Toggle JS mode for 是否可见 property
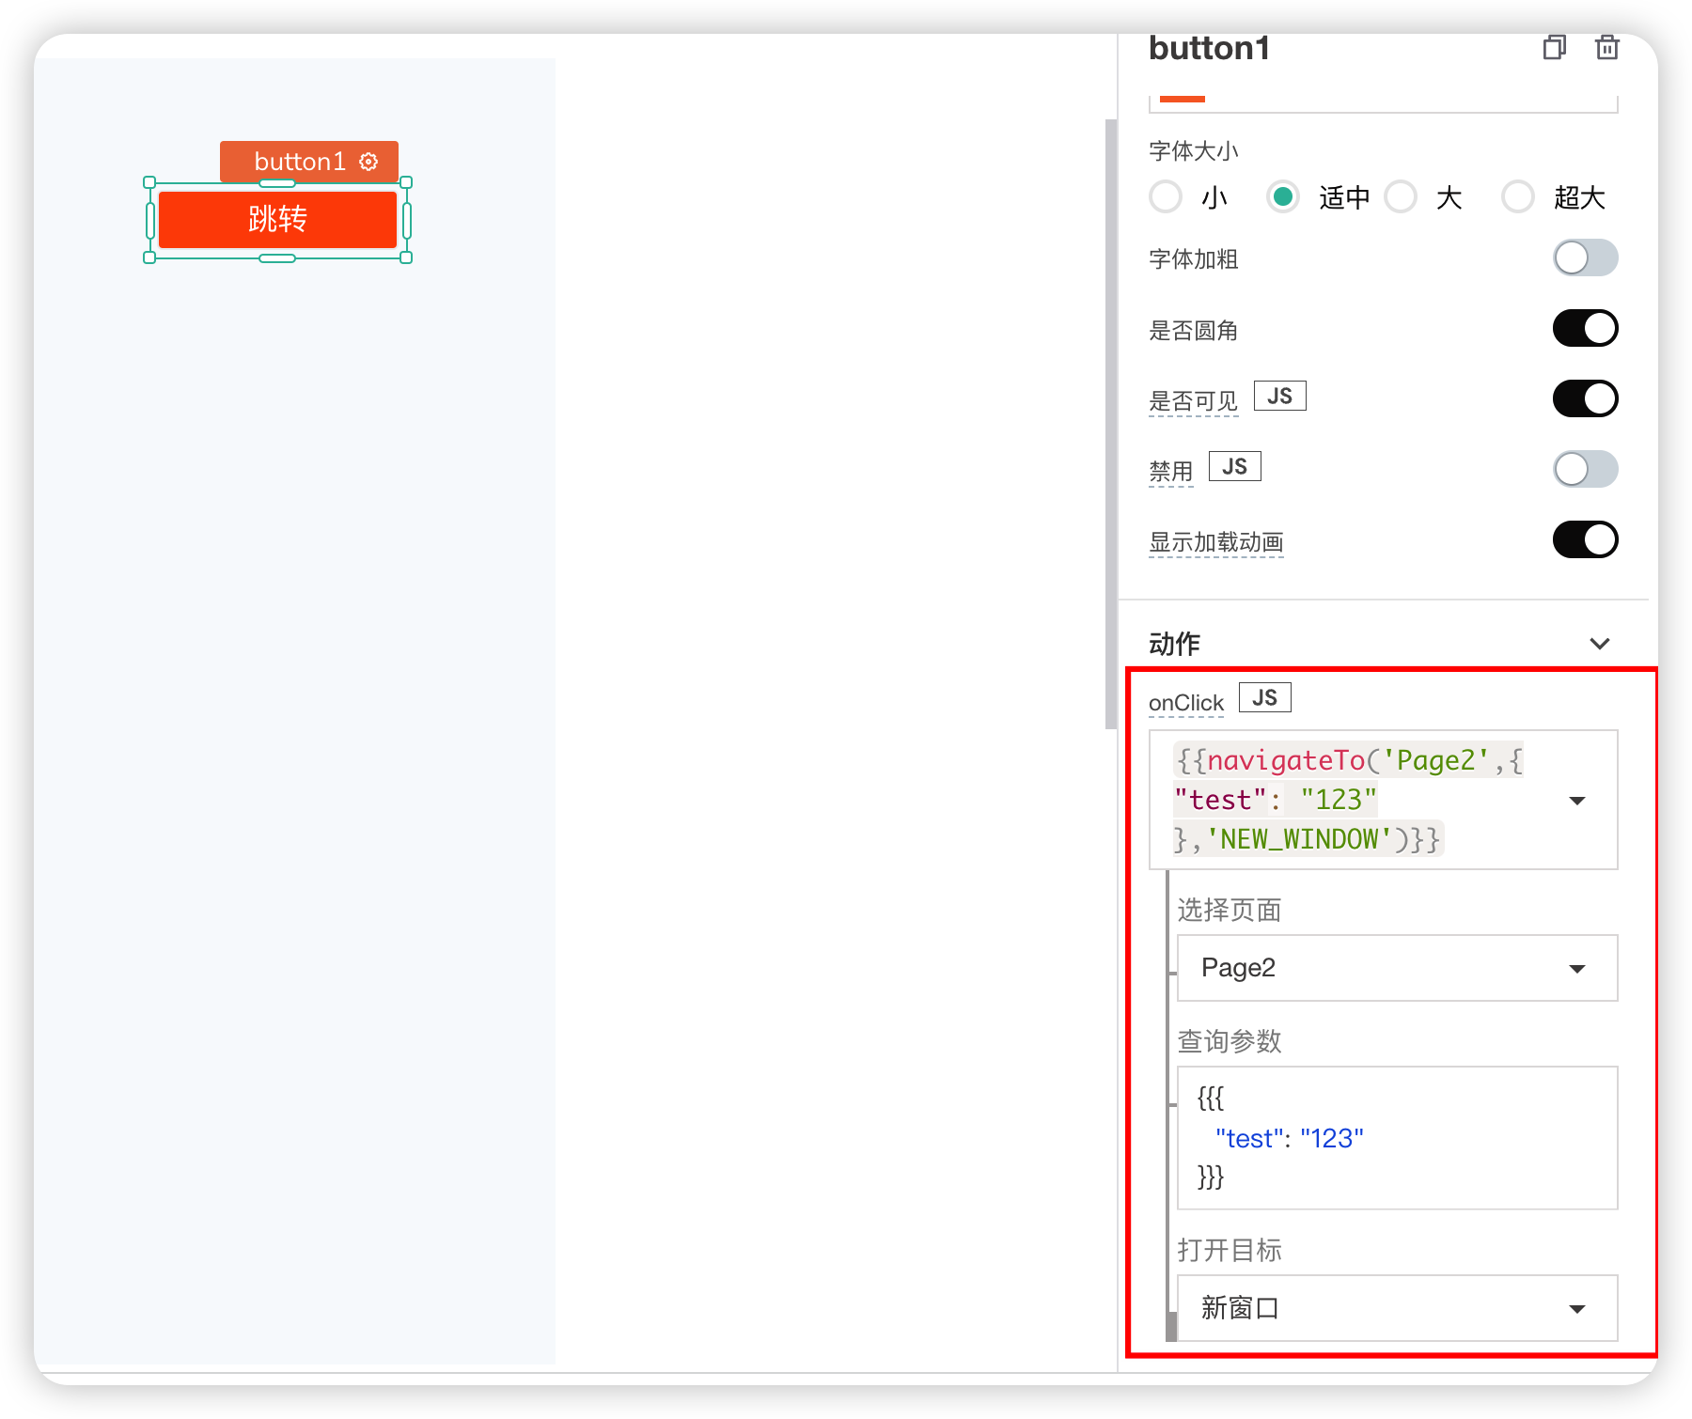Image resolution: width=1692 pixels, height=1419 pixels. click(1279, 397)
